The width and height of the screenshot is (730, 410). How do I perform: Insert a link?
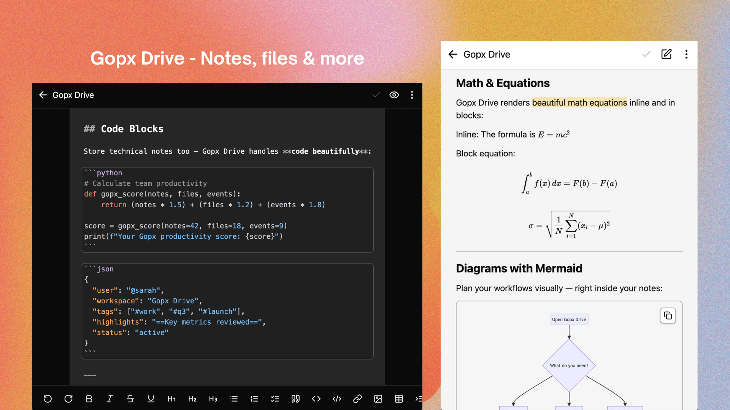[x=357, y=399]
